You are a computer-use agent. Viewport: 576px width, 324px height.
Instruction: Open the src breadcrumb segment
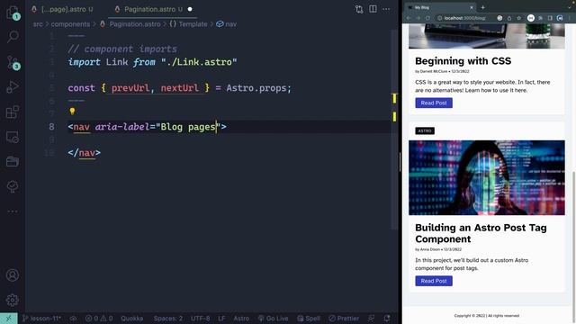pyautogui.click(x=38, y=24)
